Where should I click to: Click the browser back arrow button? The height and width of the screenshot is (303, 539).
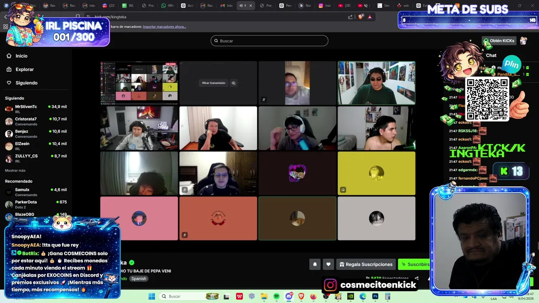point(5,17)
